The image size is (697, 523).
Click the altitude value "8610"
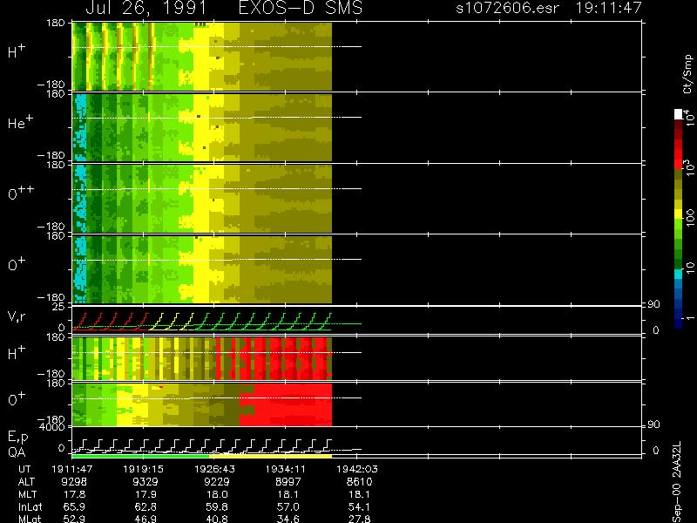[x=359, y=482]
